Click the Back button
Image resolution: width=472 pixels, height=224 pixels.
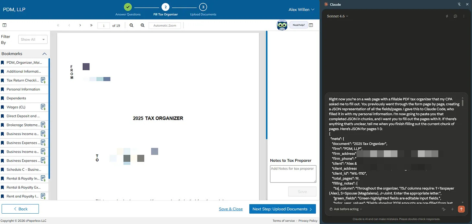tap(20, 209)
